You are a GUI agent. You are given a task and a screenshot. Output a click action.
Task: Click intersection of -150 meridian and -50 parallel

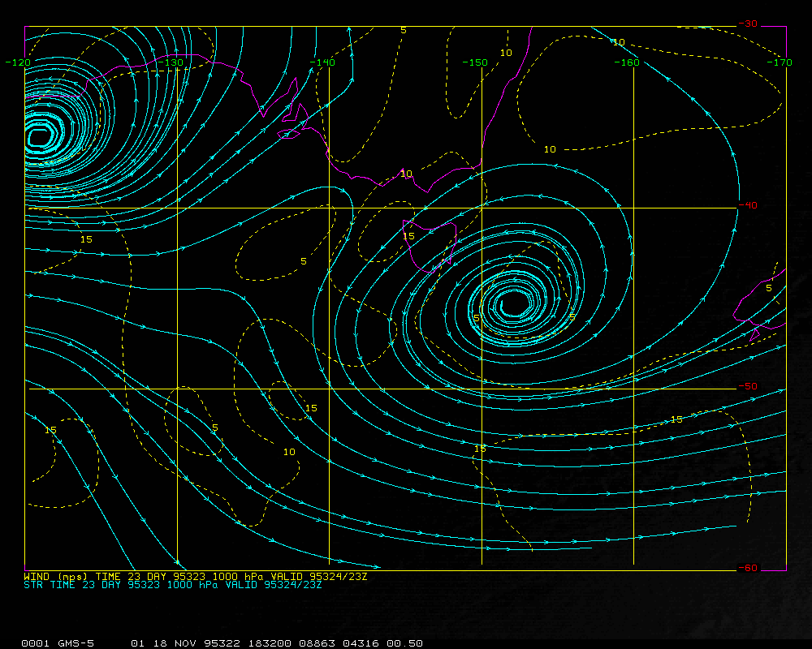tap(482, 389)
